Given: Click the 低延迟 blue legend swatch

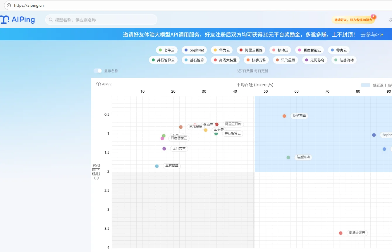Looking at the screenshot, I should coord(366,85).
